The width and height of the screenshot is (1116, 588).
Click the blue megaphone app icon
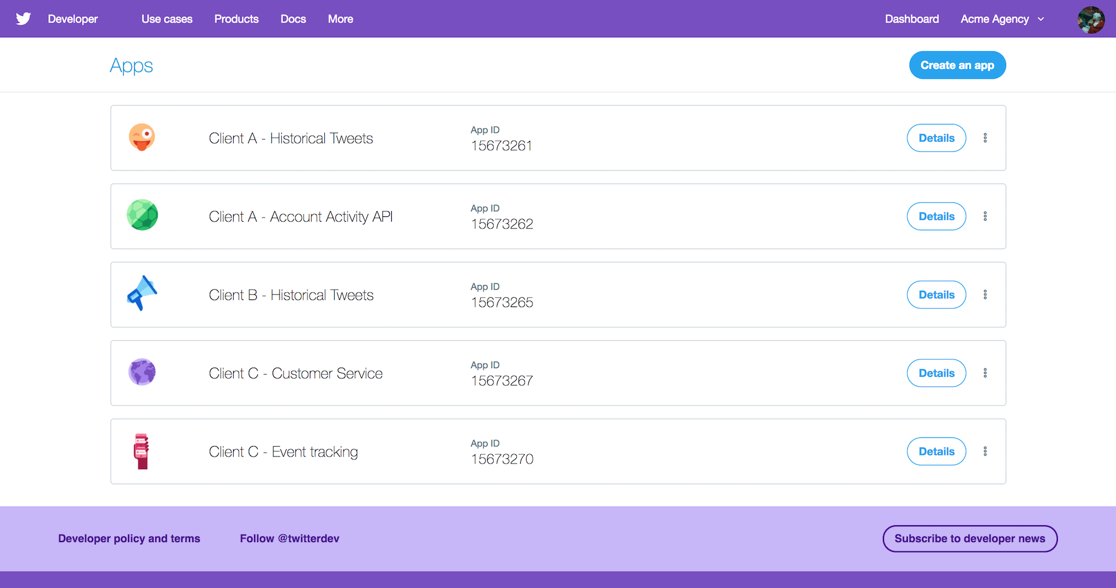coord(142,293)
